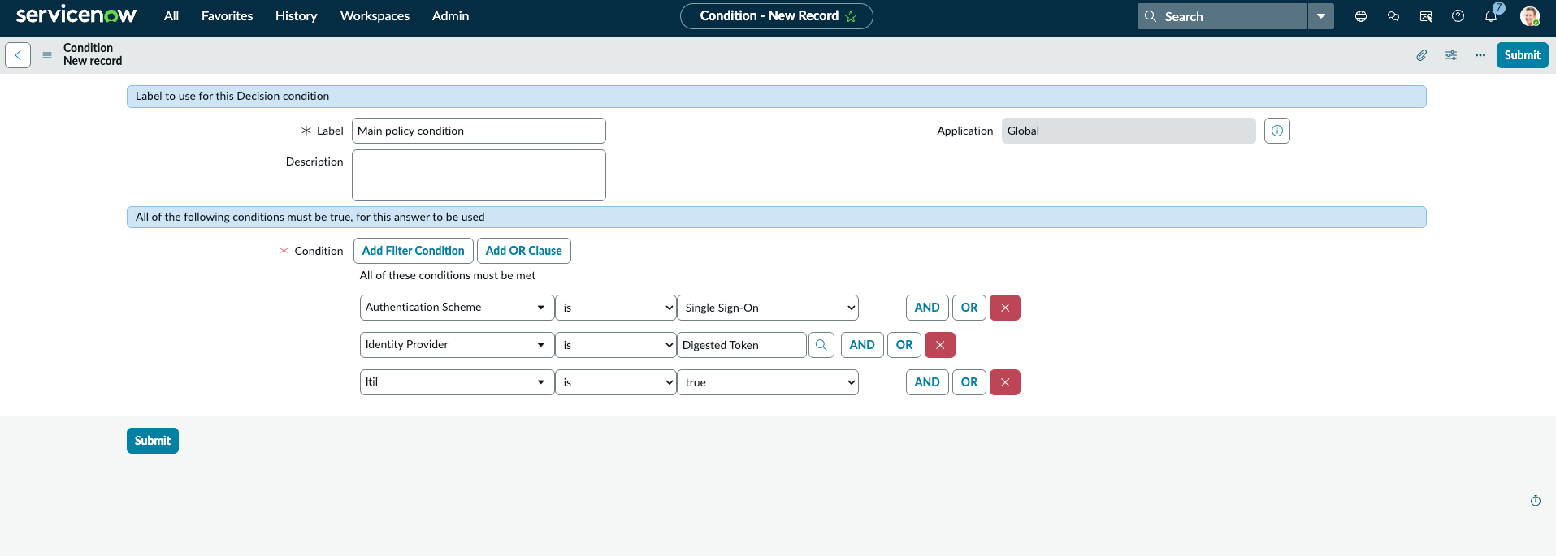This screenshot has height=556, width=1556.
Task: Delete the Itil condition row
Action: (1005, 382)
